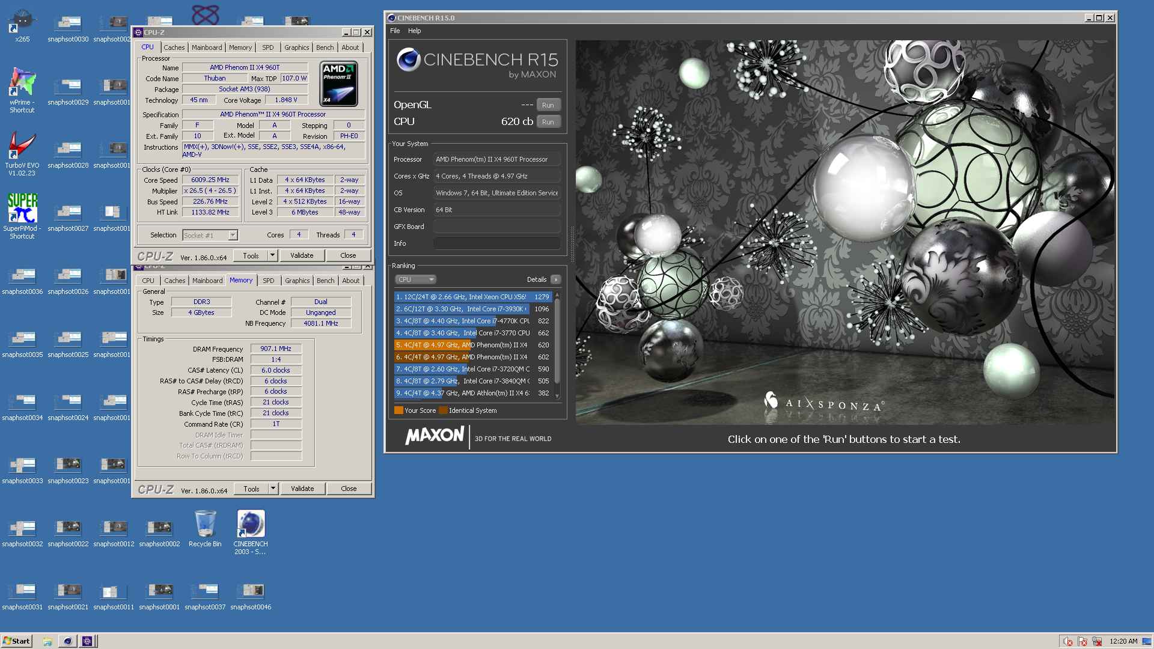Screen dimensions: 1154x649
Task: Click the AMD Phenom II logo in CPU-Z
Action: [x=338, y=84]
